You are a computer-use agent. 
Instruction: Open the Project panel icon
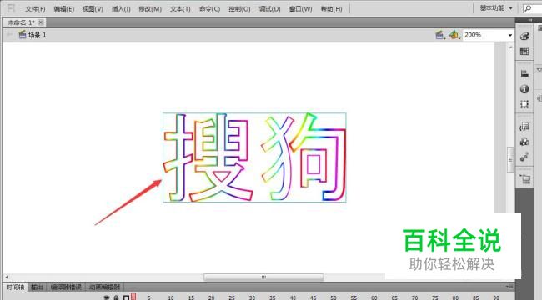point(525,179)
